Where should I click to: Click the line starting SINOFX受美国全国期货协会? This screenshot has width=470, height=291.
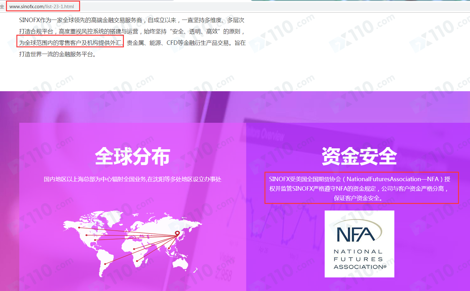coord(359,179)
